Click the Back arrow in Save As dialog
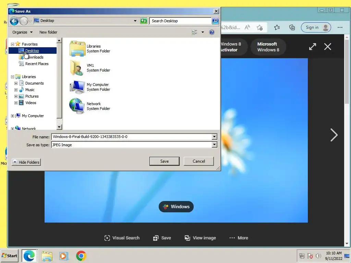Screen dimensions: 351x263 (x=14, y=21)
